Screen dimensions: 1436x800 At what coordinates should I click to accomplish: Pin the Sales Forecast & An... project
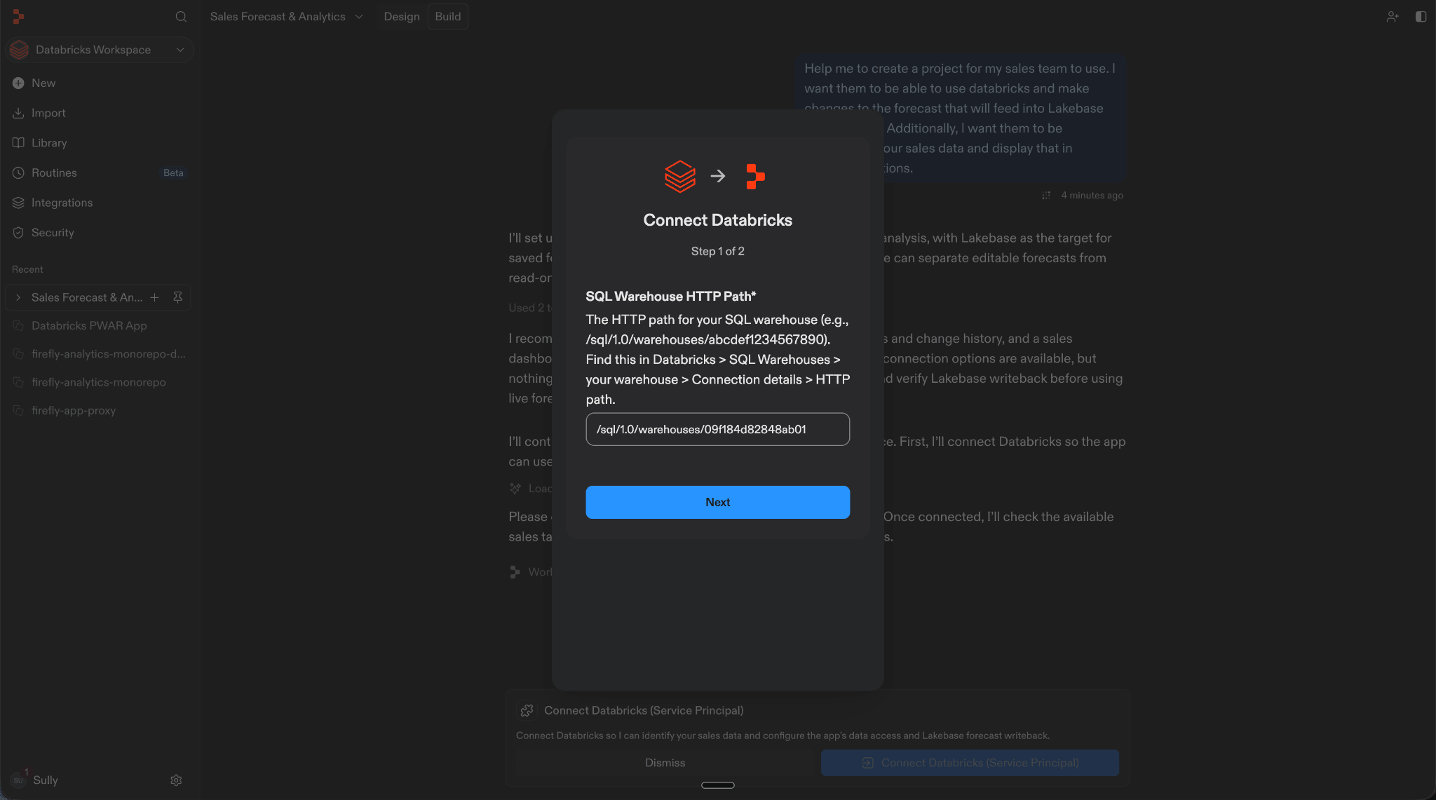(x=177, y=297)
